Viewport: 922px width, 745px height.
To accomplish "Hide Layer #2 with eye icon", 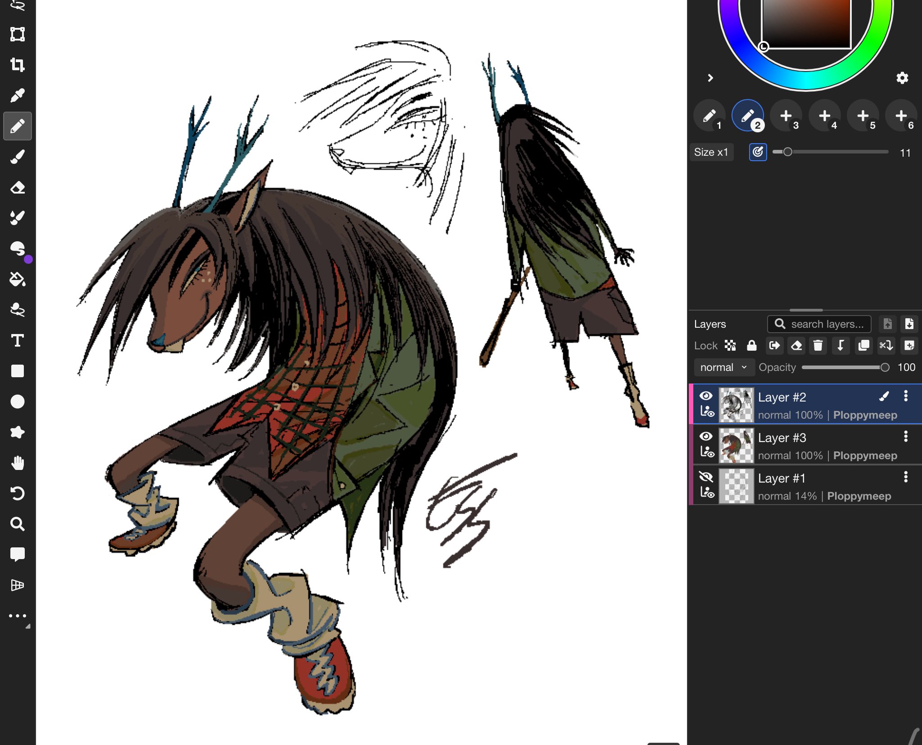I will coord(706,396).
